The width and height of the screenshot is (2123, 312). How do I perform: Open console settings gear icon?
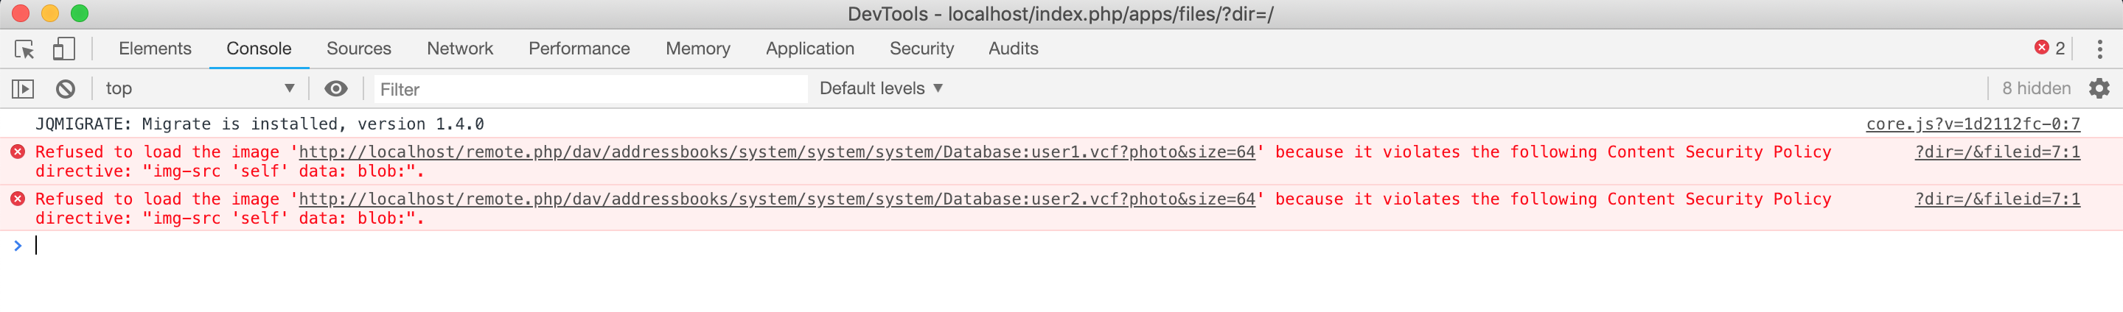(2099, 89)
